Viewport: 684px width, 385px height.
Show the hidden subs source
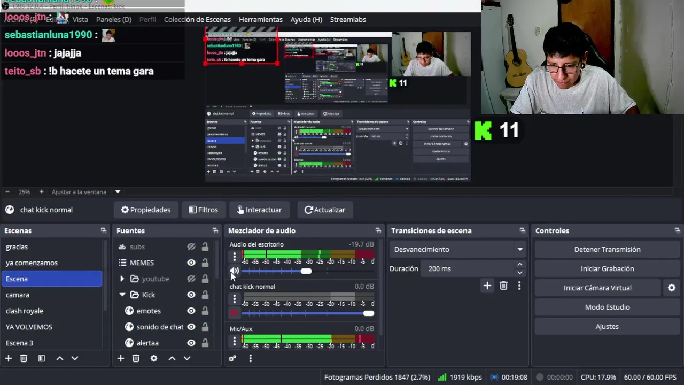click(191, 247)
